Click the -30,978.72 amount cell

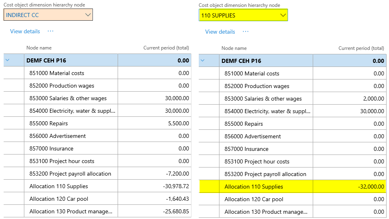point(175,186)
